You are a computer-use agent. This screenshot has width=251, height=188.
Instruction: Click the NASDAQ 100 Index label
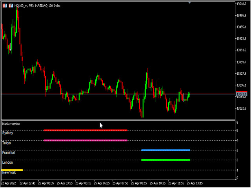point(48,6)
